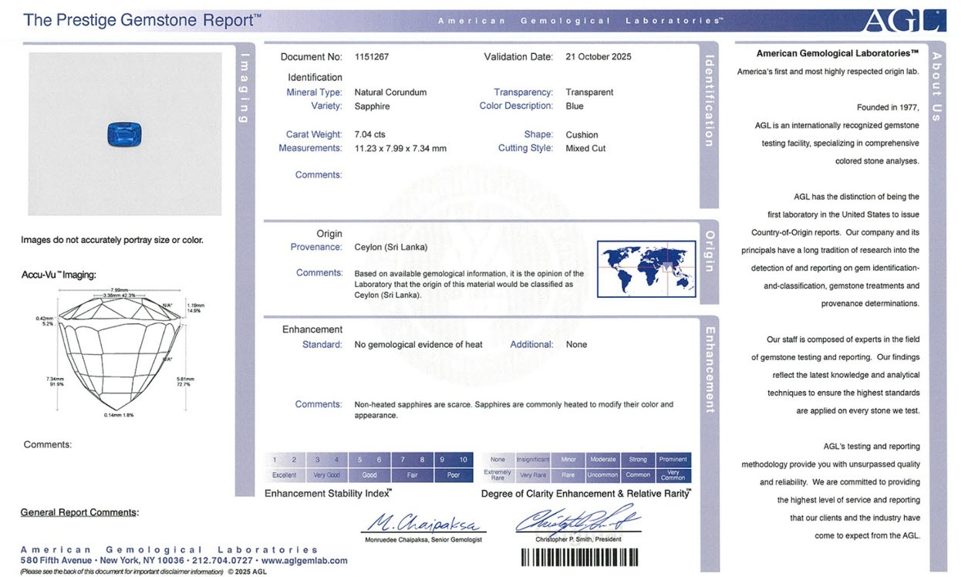Click the General Report Comments heading
Image resolution: width=968 pixels, height=577 pixels.
pyautogui.click(x=79, y=512)
